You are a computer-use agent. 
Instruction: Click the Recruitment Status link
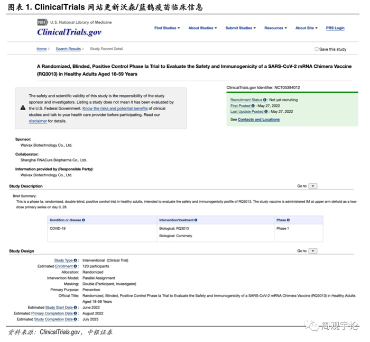[246, 100]
